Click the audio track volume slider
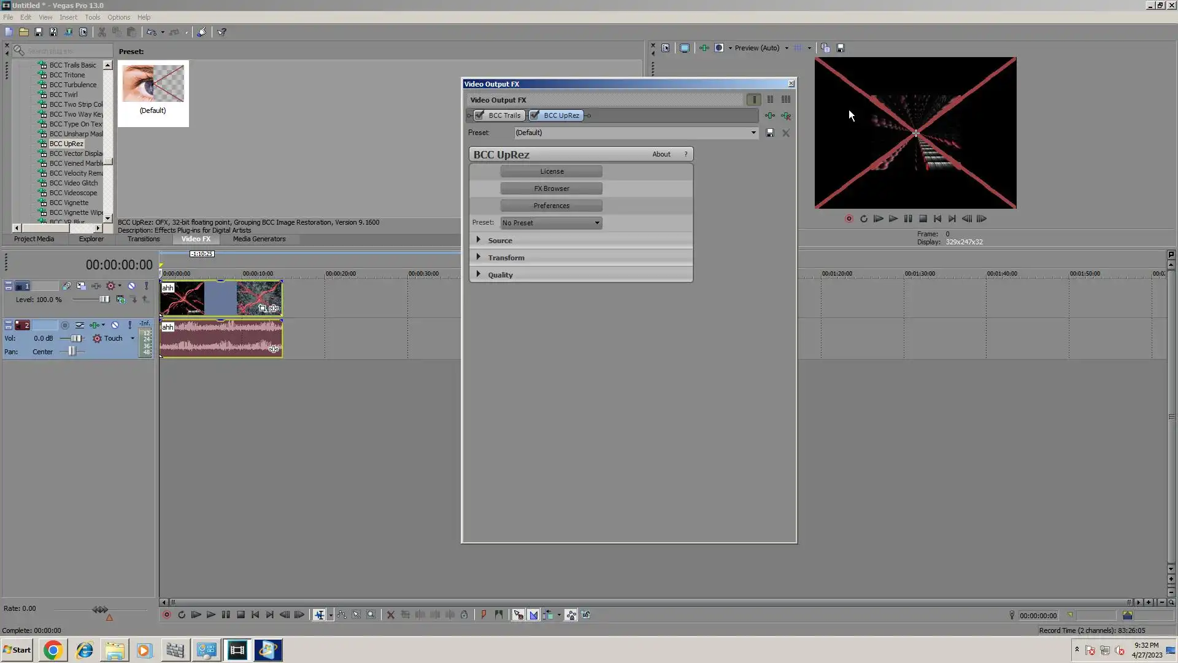 click(75, 338)
